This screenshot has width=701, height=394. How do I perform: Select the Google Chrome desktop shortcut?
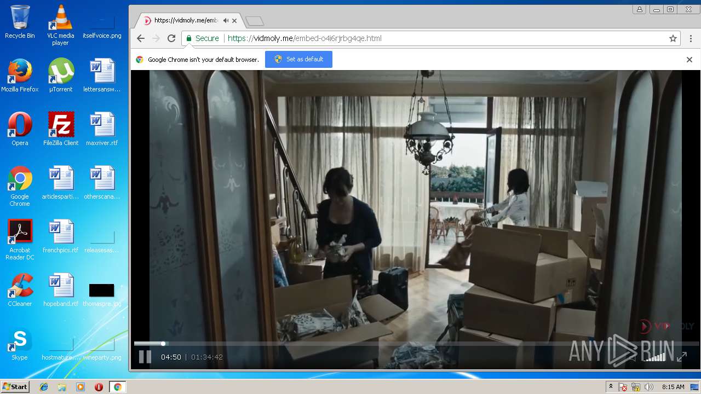point(20,187)
